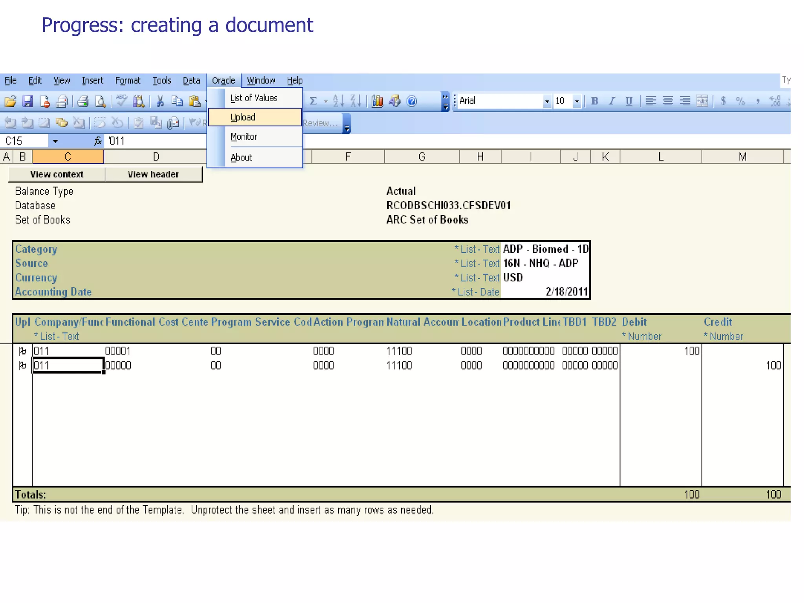Toggle upload flag for second 011 row
This screenshot has height=603, width=804.
click(x=23, y=365)
